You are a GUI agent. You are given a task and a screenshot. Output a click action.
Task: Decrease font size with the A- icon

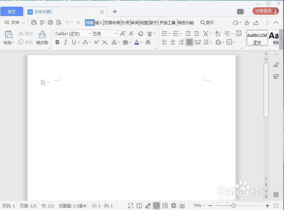point(131,33)
